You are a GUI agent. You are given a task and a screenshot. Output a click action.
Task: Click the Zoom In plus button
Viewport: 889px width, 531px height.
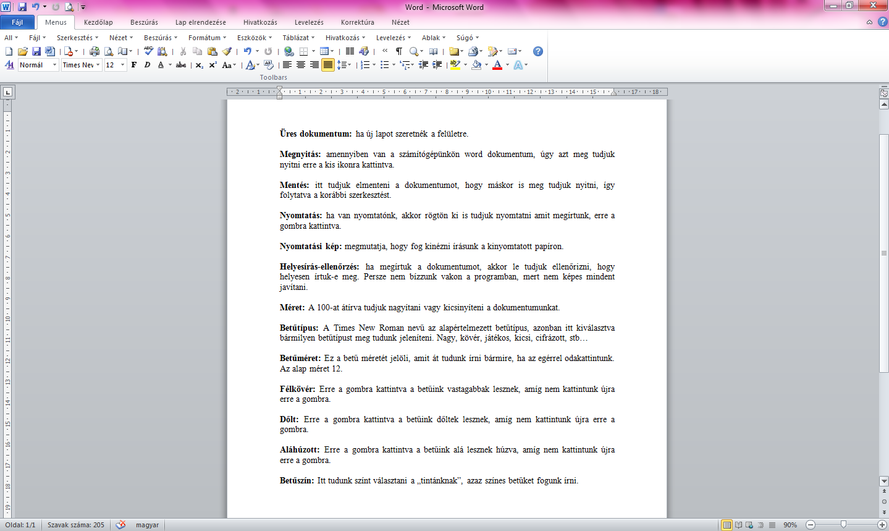(882, 525)
